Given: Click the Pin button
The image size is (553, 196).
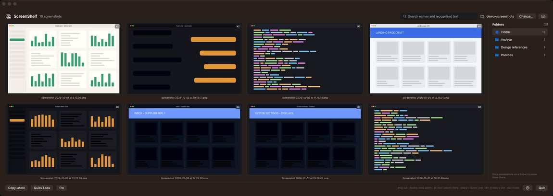Looking at the screenshot, I should tap(62, 188).
